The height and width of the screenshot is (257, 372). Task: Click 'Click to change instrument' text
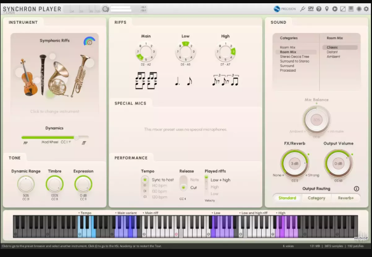coord(54,112)
